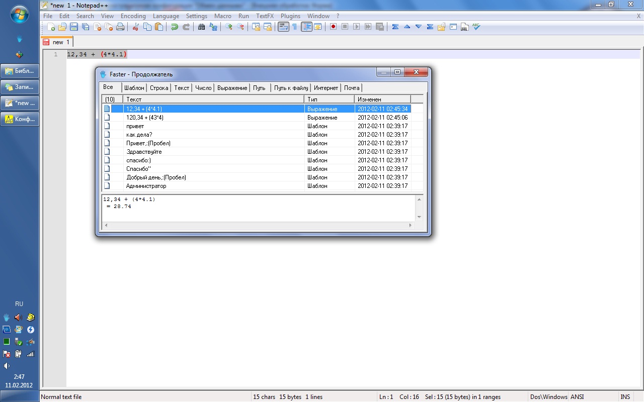644x402 pixels.
Task: Click the Faster preview pane down scroll arrow
Action: [x=420, y=217]
